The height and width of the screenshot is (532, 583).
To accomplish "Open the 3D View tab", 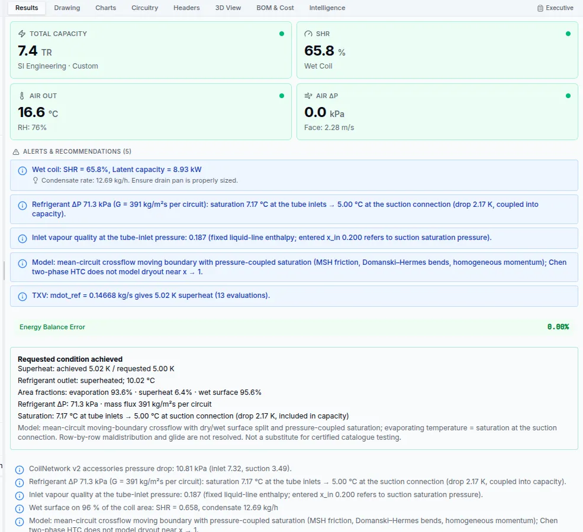I will (228, 8).
